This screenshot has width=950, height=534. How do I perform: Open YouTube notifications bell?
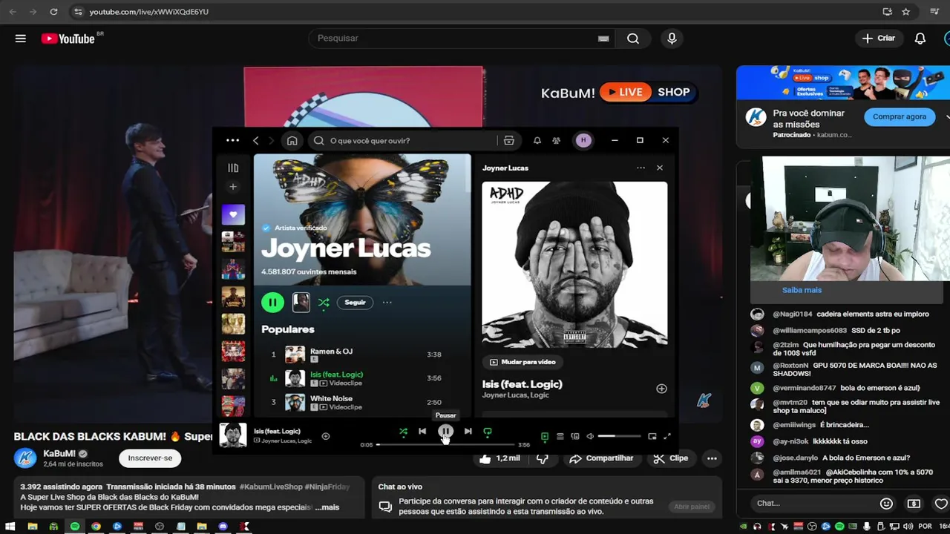(x=920, y=39)
